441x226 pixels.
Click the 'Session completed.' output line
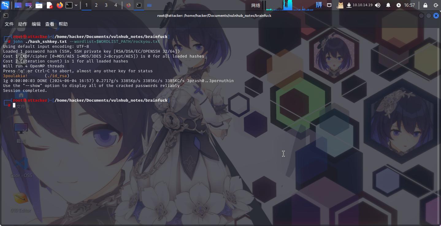[x=25, y=91]
